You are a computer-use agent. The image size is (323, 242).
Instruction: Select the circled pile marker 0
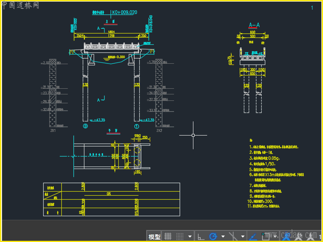85,126
